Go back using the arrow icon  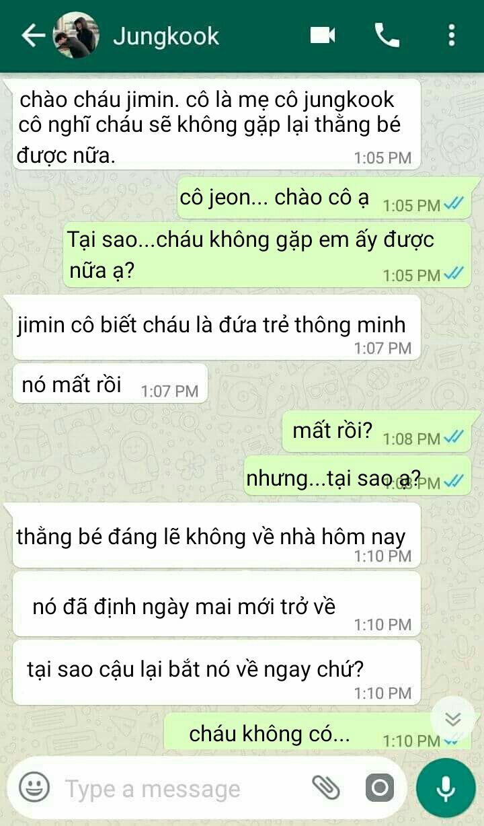[x=33, y=36]
